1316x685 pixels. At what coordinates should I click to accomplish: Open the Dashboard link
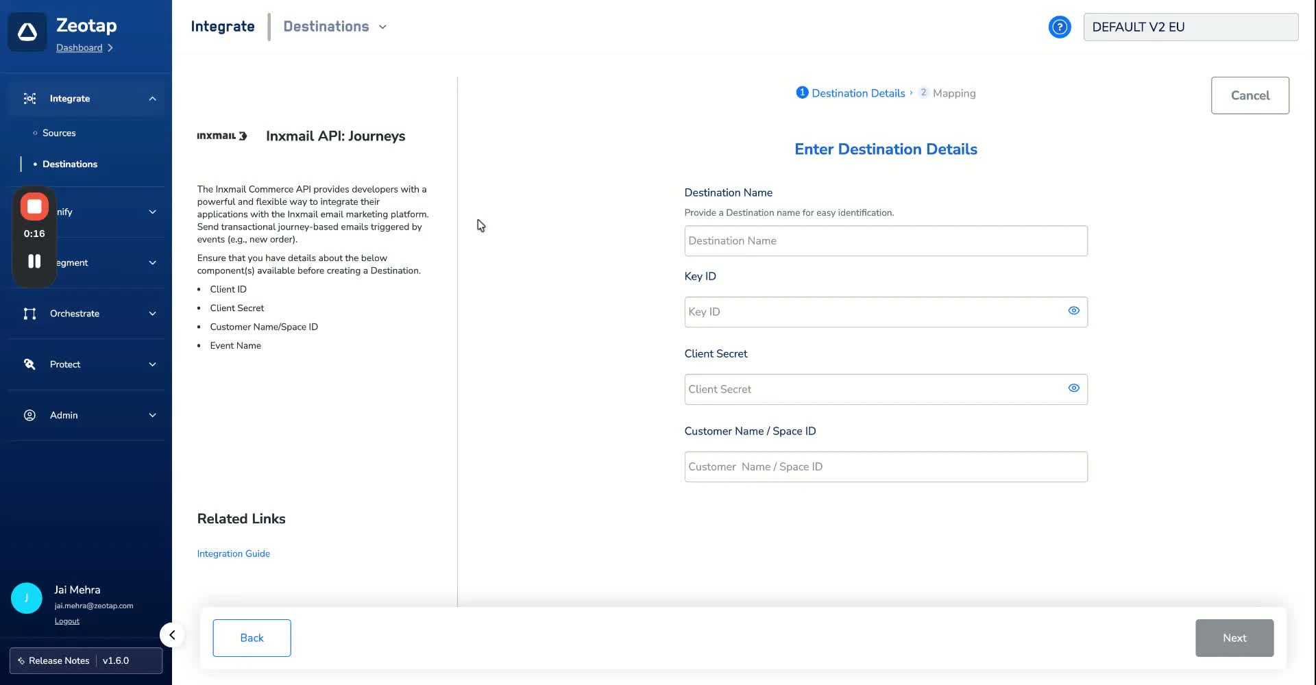tap(80, 48)
